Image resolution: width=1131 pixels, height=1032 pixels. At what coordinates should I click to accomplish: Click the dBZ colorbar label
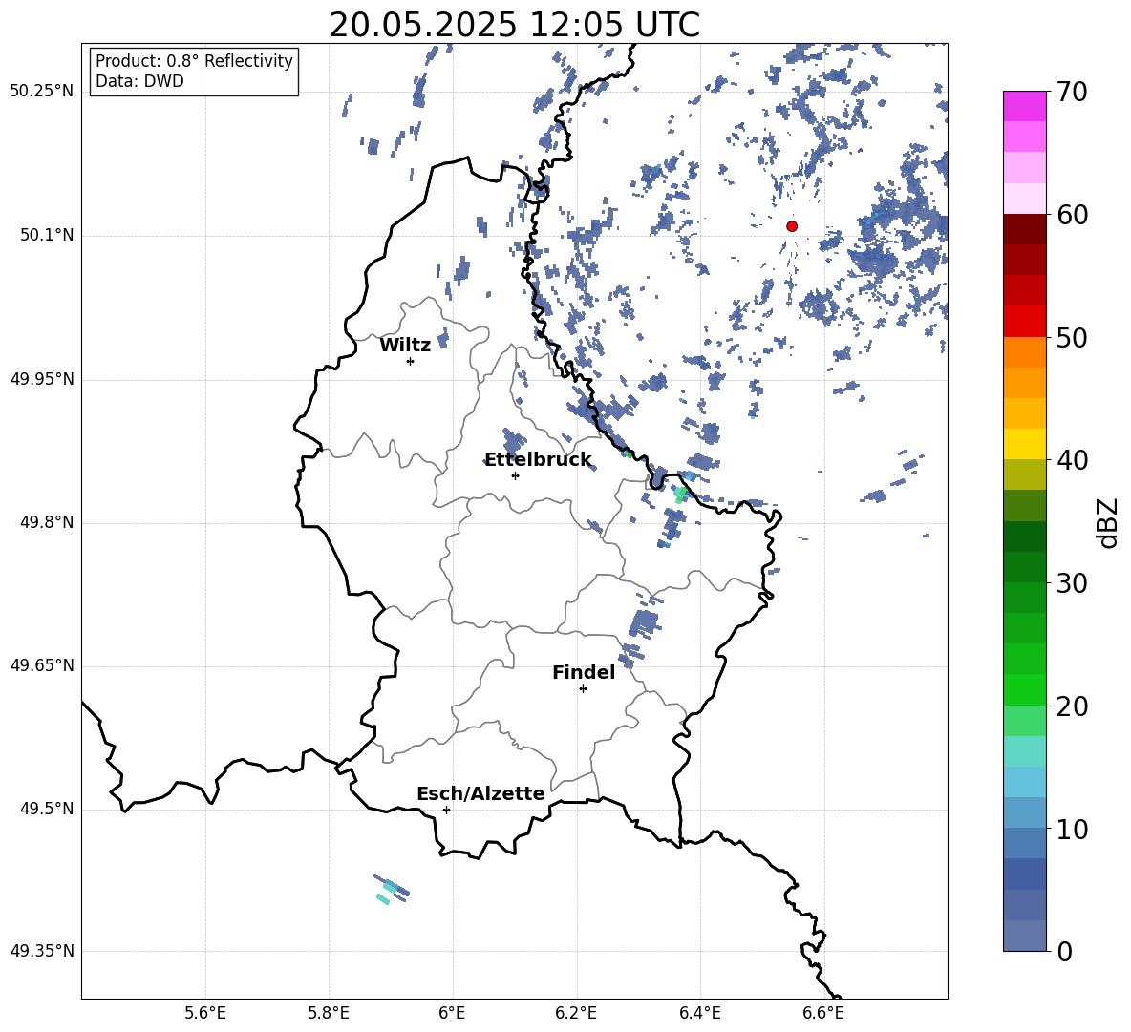(1108, 523)
